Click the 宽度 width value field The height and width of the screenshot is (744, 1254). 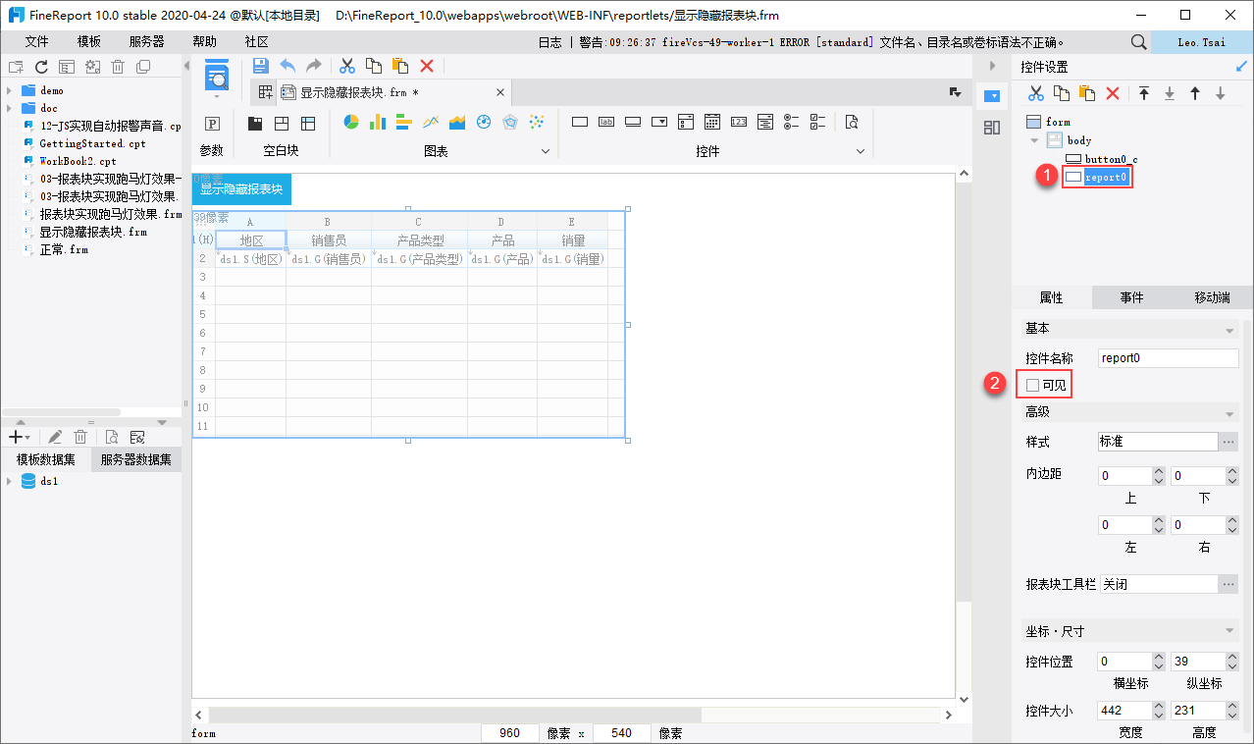[1124, 710]
